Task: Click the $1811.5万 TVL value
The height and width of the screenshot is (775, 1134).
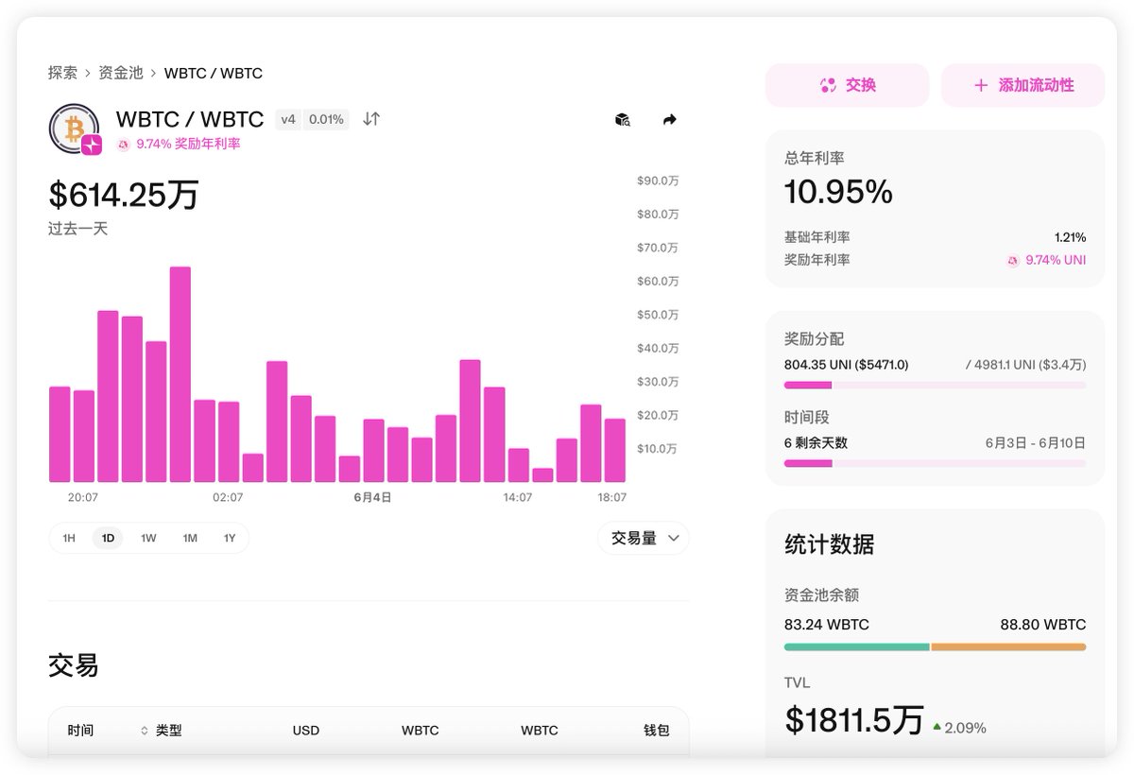Action: click(854, 720)
